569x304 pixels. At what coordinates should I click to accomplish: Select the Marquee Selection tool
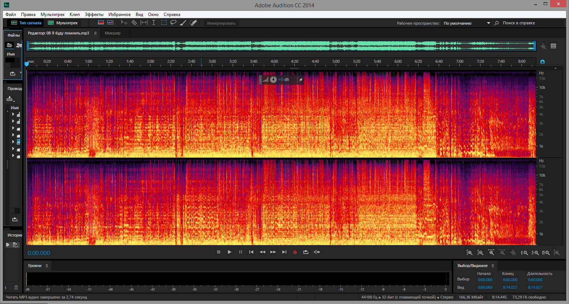pos(164,22)
